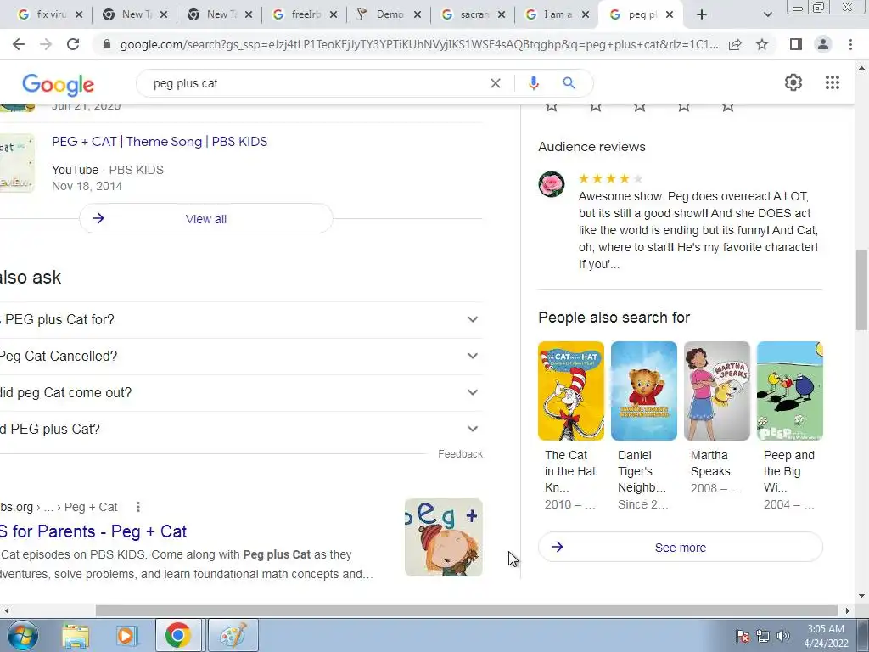Rate the show with the first star
The height and width of the screenshot is (652, 869).
[x=551, y=106]
